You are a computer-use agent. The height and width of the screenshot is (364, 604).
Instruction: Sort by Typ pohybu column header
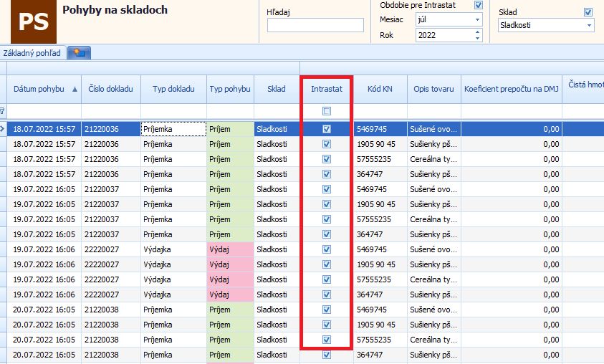231,89
